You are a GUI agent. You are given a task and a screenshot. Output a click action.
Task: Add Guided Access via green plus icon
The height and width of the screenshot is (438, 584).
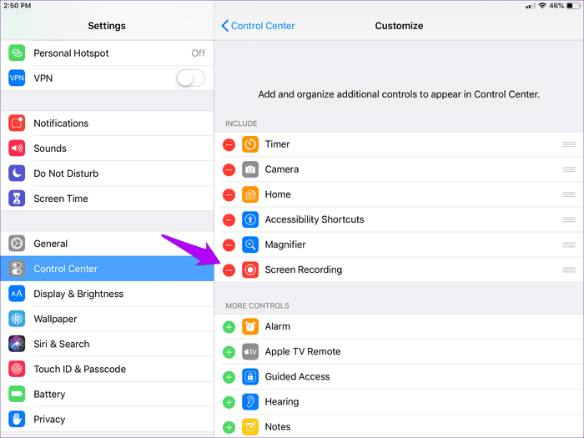(x=229, y=376)
